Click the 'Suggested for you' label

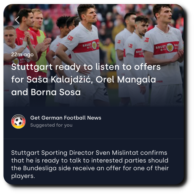tap(51, 125)
